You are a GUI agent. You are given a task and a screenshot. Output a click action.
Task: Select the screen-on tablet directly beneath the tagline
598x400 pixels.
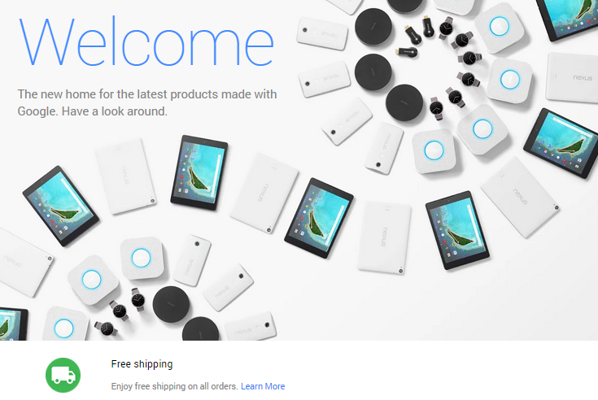point(199,172)
